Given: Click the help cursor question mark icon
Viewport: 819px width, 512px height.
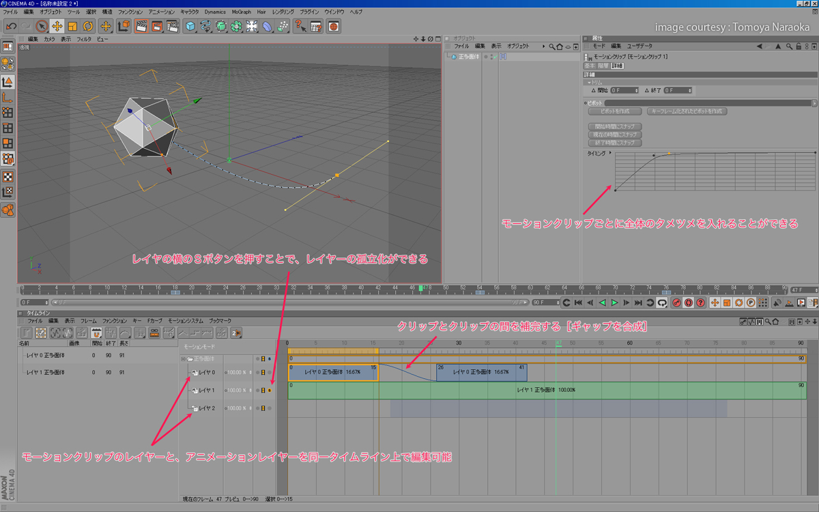Looking at the screenshot, I should pos(300,27).
